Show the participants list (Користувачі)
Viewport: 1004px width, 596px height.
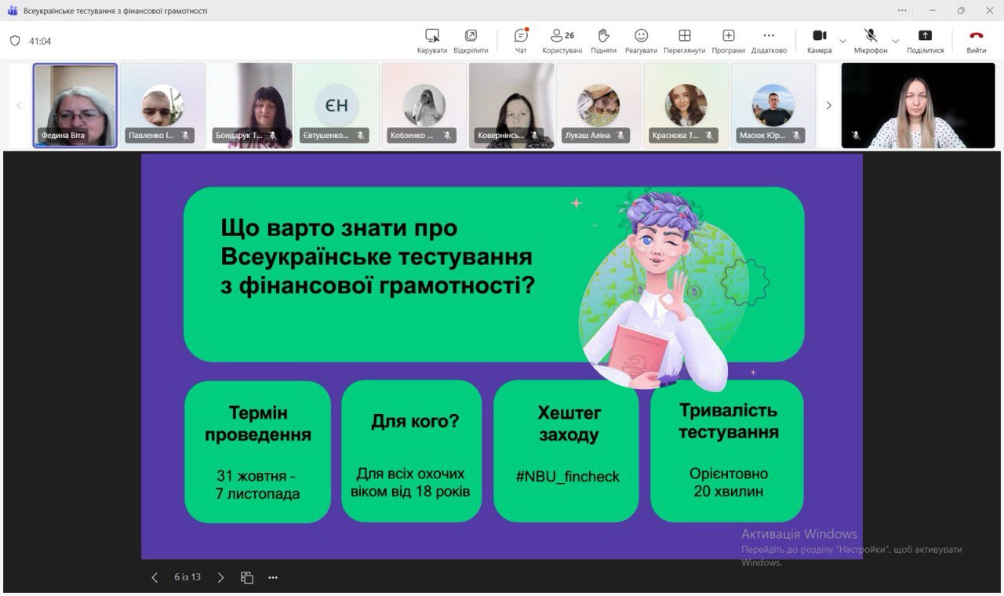pos(562,41)
